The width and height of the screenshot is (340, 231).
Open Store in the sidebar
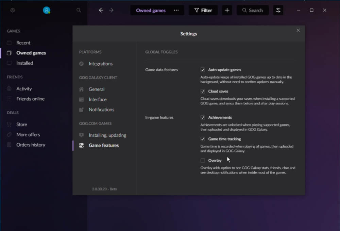coord(21,125)
